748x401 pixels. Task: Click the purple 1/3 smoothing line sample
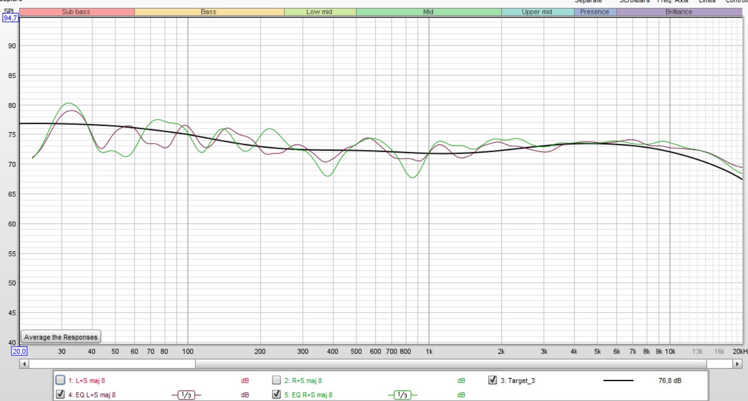tap(187, 396)
